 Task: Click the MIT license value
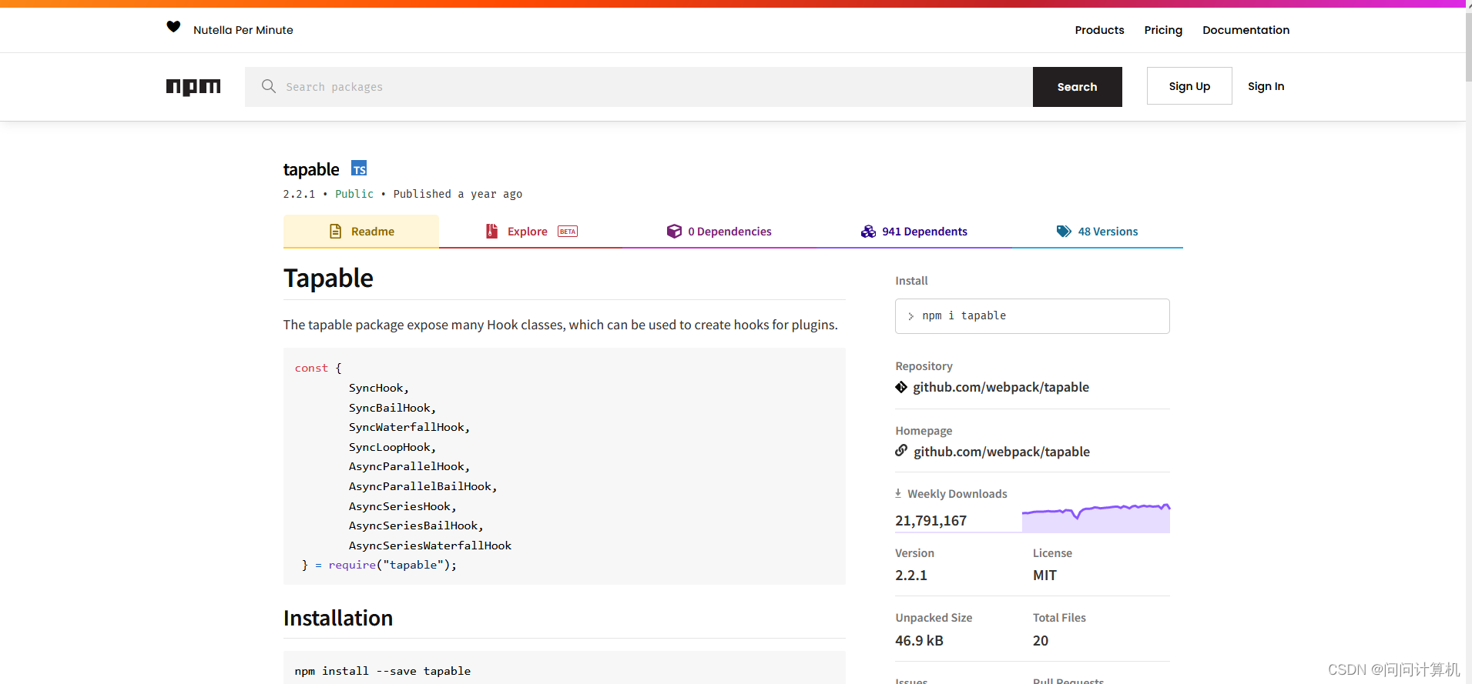1044,576
